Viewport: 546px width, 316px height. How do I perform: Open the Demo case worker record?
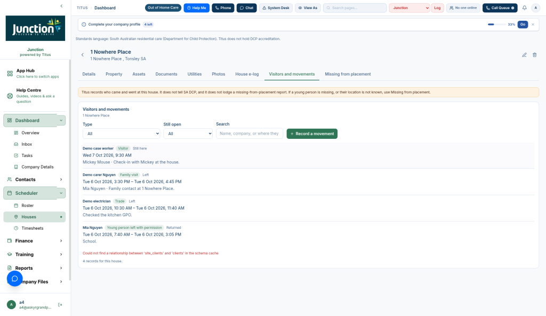(x=308, y=155)
